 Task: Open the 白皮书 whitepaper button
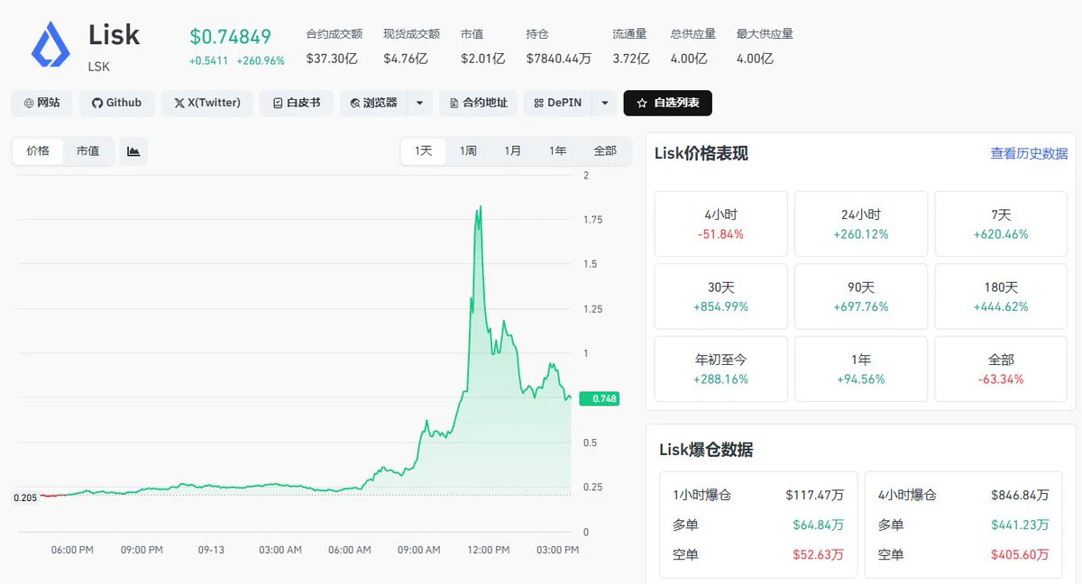[x=296, y=103]
